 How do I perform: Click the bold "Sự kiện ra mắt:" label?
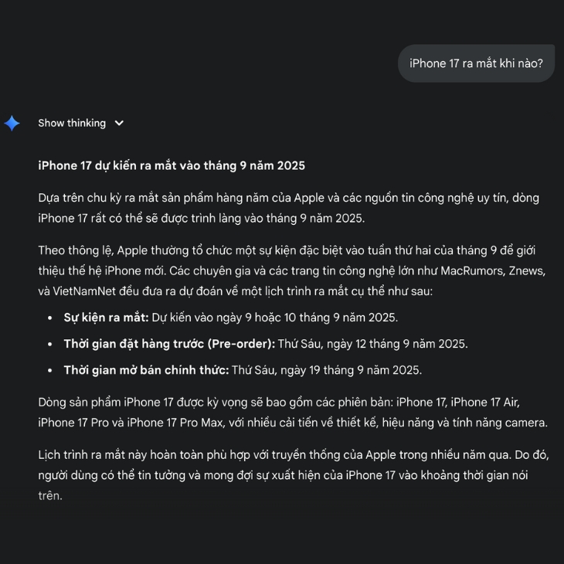click(x=106, y=318)
